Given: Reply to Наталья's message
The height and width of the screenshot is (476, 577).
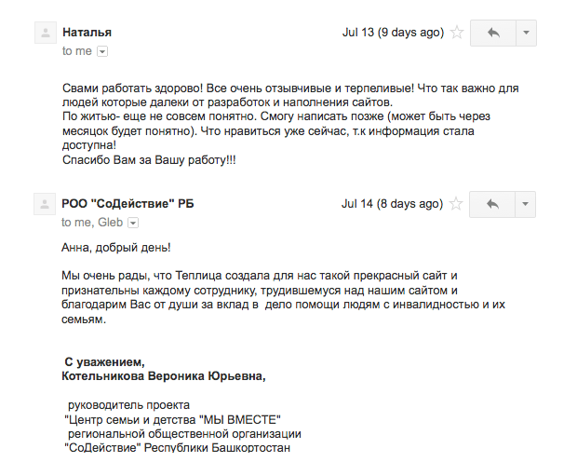Looking at the screenshot, I should [x=492, y=33].
